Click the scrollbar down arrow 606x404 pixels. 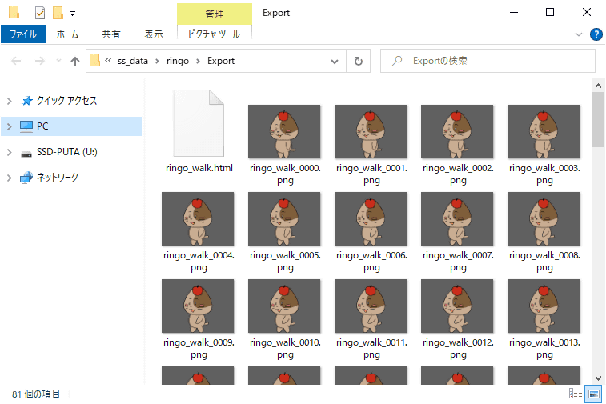[598, 378]
